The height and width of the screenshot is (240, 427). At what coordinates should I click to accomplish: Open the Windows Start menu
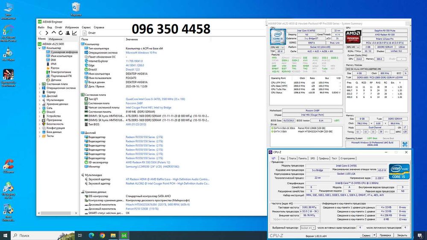pyautogui.click(x=5, y=235)
